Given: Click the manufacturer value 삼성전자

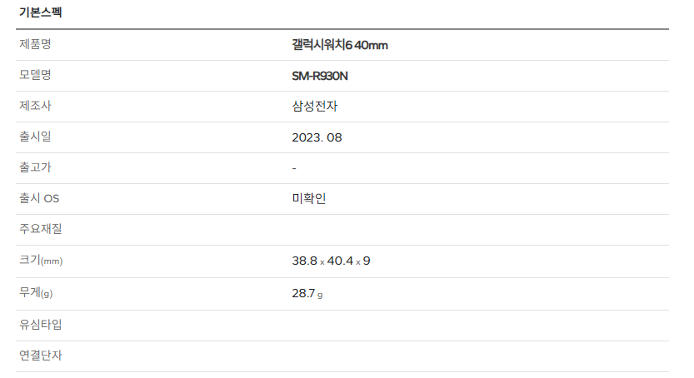Looking at the screenshot, I should pyautogui.click(x=315, y=106).
